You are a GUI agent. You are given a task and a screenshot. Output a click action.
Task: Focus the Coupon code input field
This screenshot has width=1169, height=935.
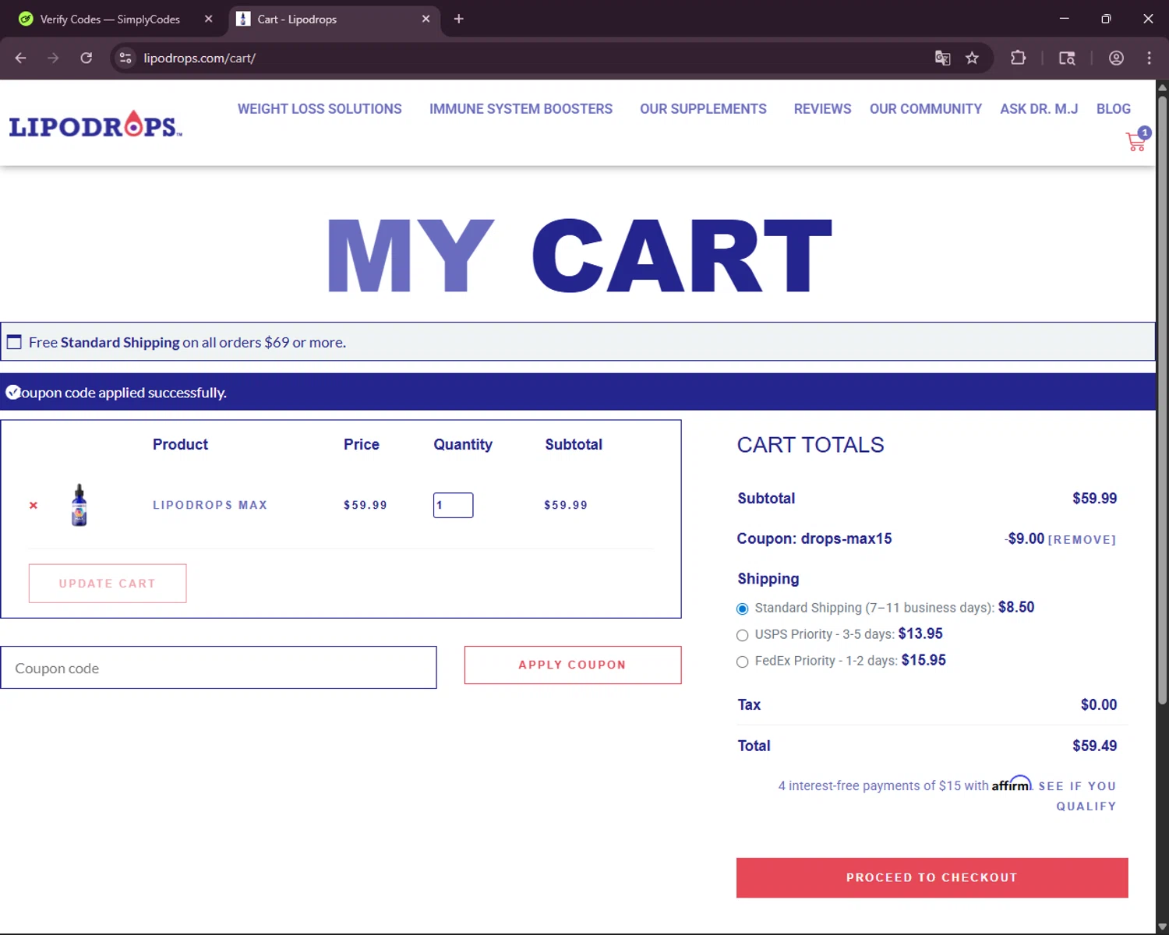(x=218, y=668)
